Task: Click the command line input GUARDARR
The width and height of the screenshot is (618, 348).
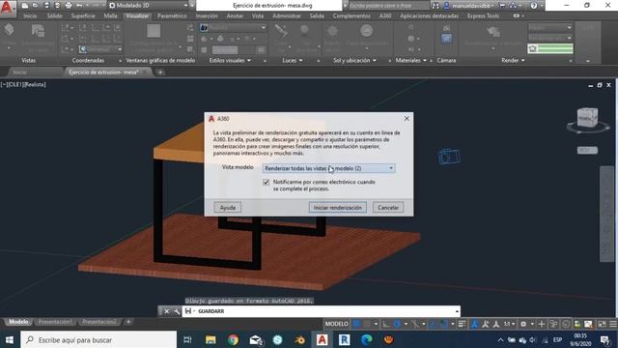Action: pos(322,311)
